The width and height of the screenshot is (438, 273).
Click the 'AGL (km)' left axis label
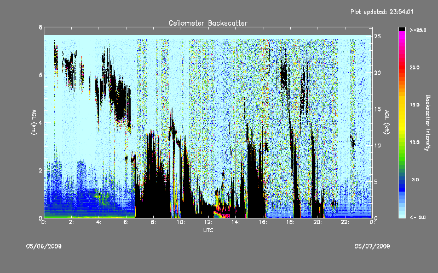(34, 122)
